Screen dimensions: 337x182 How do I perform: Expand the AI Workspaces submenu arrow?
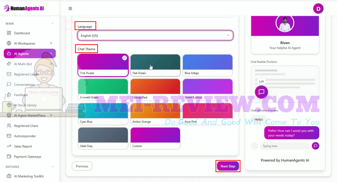pyautogui.click(x=51, y=43)
